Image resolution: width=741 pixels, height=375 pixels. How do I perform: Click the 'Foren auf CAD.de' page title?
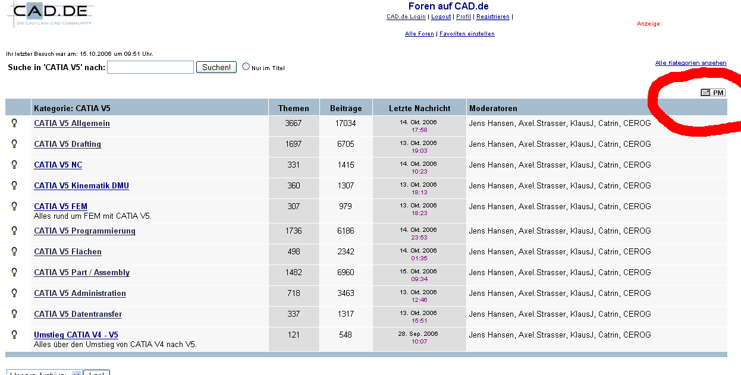pos(448,6)
